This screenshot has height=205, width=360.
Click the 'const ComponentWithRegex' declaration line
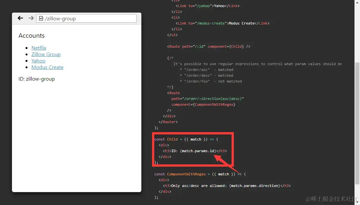point(200,174)
